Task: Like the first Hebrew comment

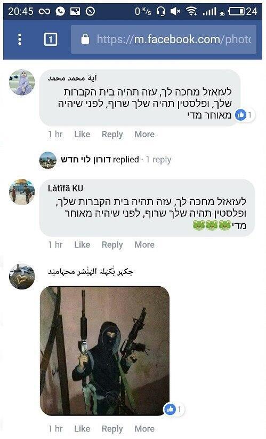Action: (x=82, y=135)
